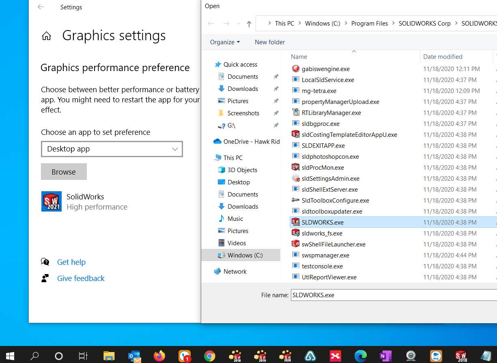
Task: Select propertyManagerUpload.exe in file list
Action: 340,102
